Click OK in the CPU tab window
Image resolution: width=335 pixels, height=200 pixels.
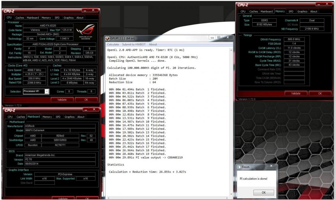tap(86, 99)
